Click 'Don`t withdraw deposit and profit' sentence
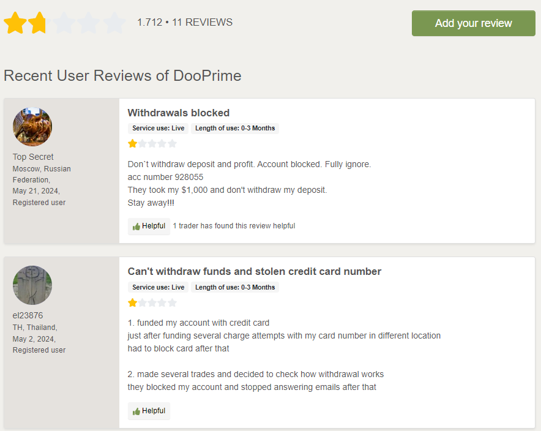This screenshot has height=431, width=541. point(249,164)
